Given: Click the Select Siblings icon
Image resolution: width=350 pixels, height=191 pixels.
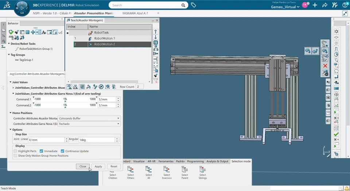Looking at the screenshot, I should pyautogui.click(x=203, y=170).
